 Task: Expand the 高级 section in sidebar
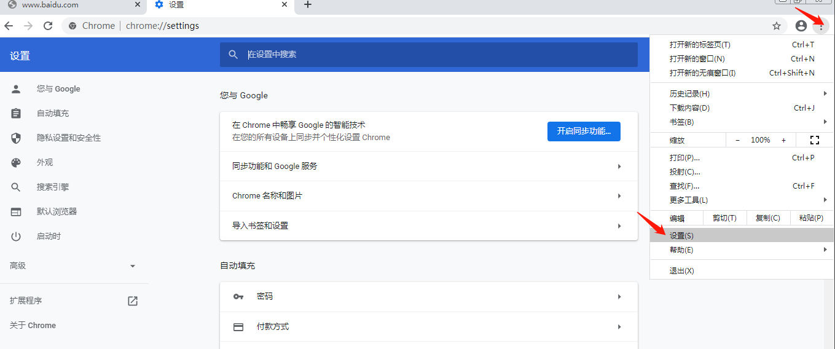133,266
